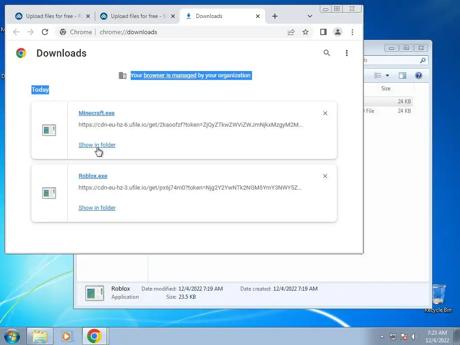The width and height of the screenshot is (460, 345).
Task: Open the Windows Start orb
Action: 12,336
